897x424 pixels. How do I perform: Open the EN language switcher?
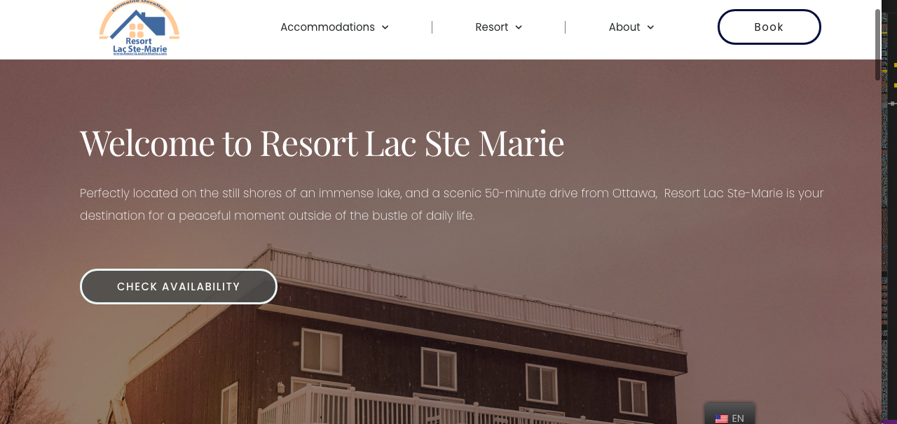pos(730,415)
